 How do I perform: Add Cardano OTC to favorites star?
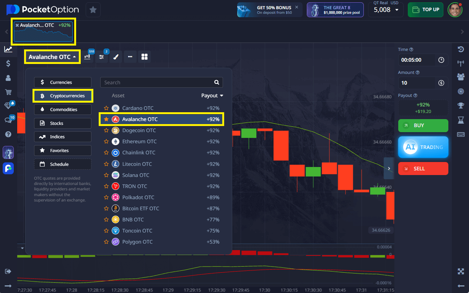[106, 108]
